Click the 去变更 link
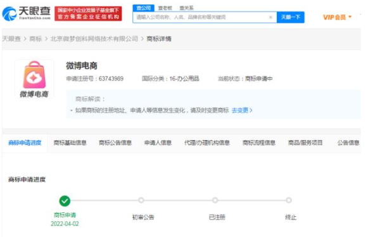Screen dimensions: 380x237 (242, 110)
